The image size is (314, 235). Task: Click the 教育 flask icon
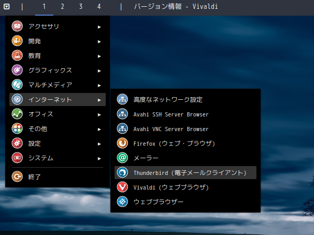coord(17,55)
